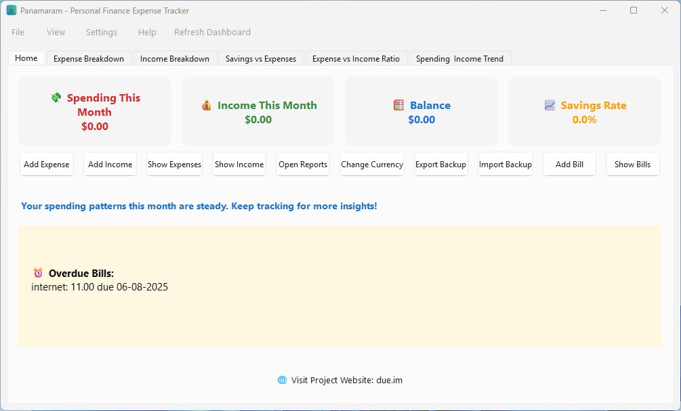The image size is (681, 411).
Task: Select the Spending Income Trend tab
Action: click(x=459, y=59)
